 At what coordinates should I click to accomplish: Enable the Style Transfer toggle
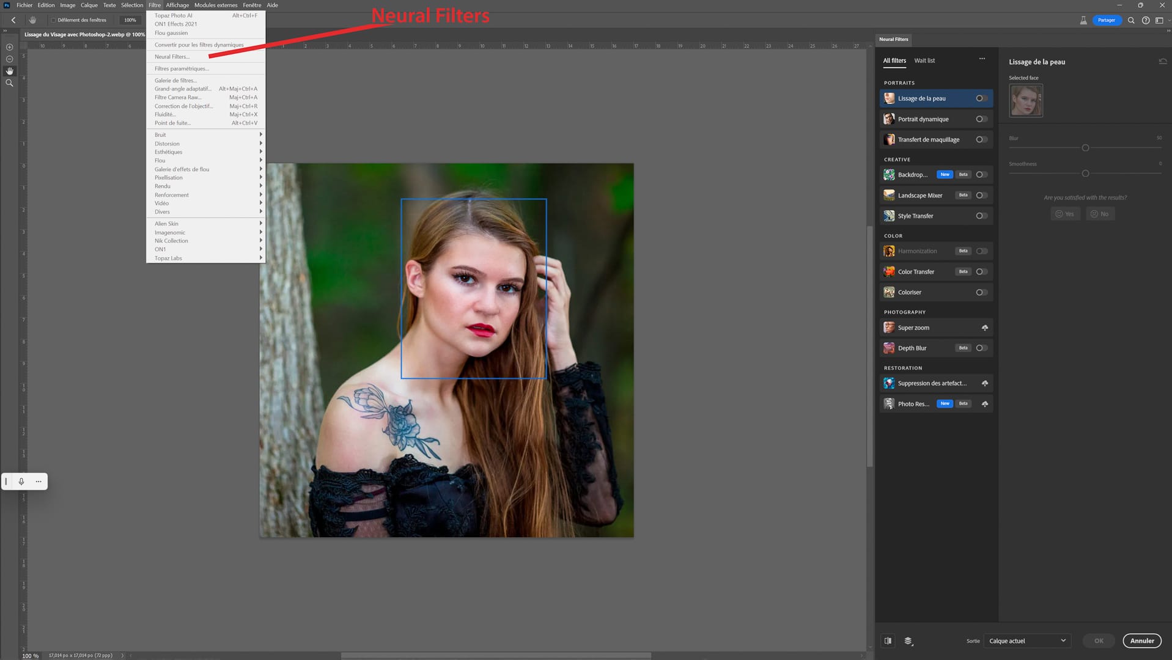tap(981, 216)
